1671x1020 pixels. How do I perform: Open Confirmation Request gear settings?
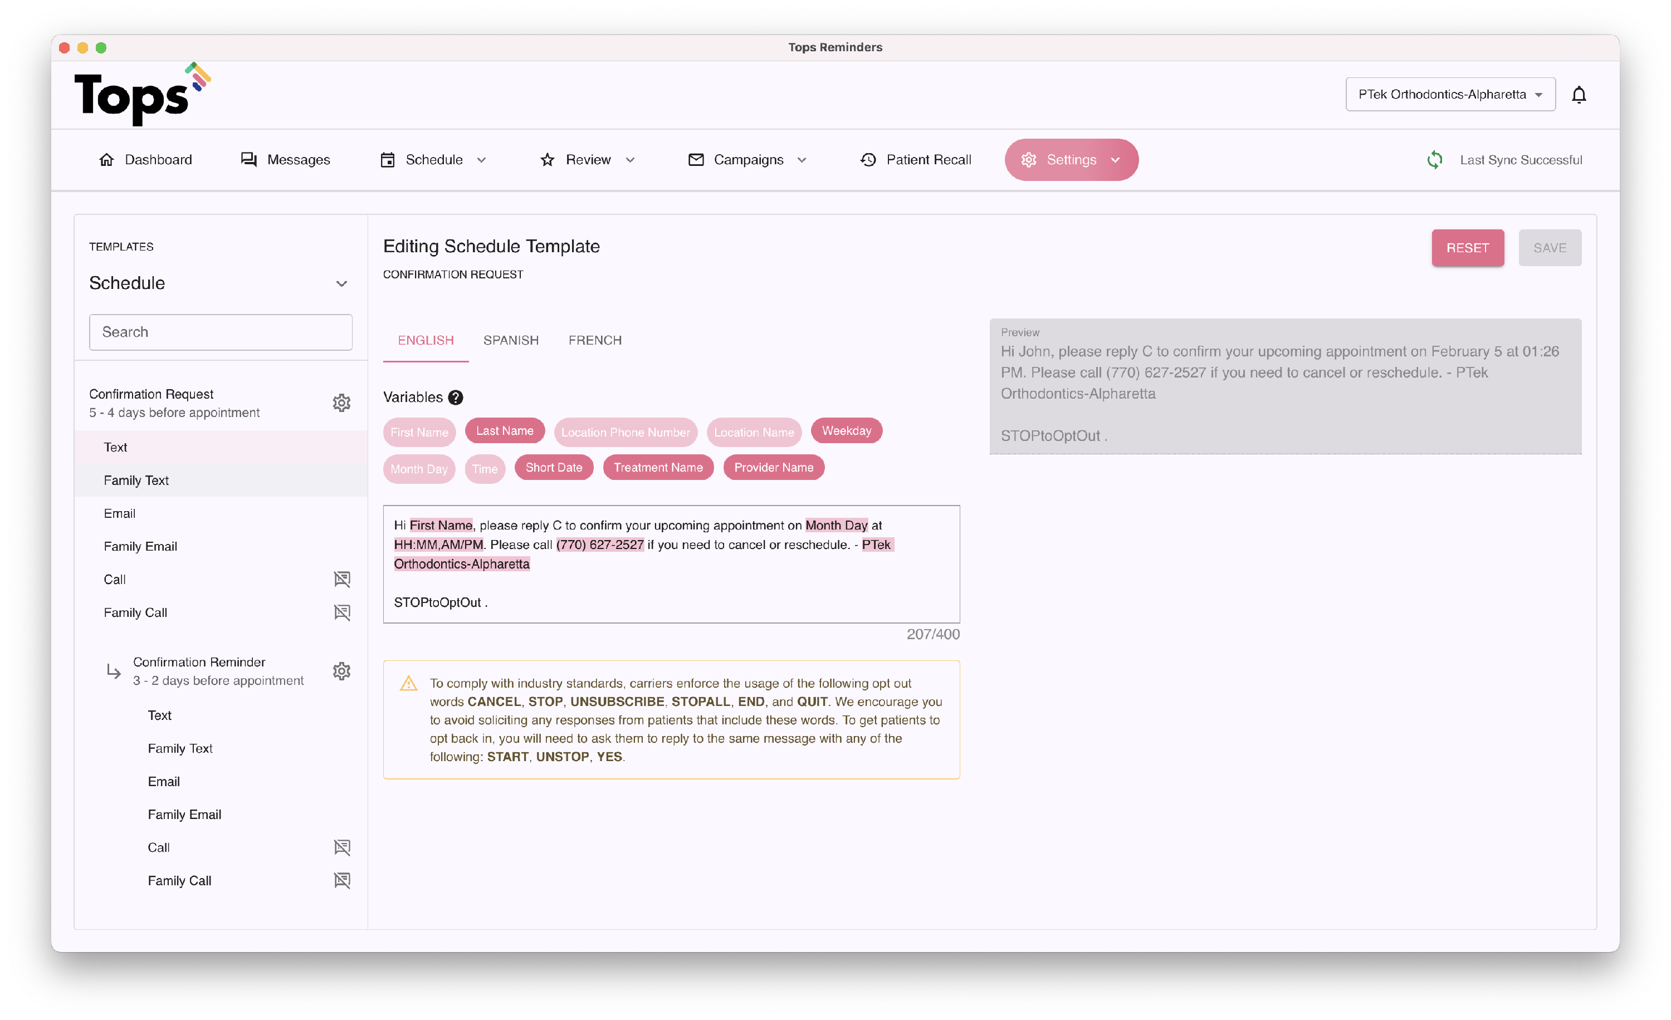coord(341,403)
